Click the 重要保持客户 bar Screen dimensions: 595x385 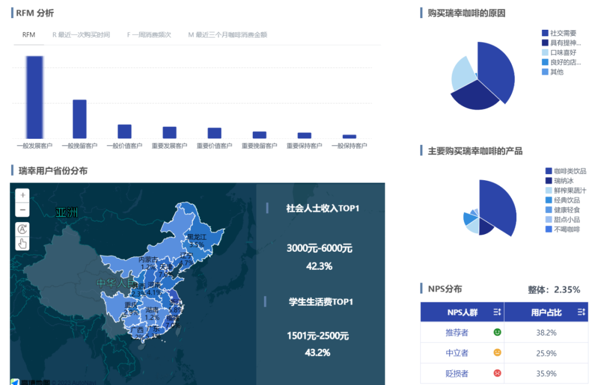coord(304,135)
